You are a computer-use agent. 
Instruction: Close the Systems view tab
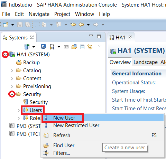pyautogui.click(x=32, y=37)
